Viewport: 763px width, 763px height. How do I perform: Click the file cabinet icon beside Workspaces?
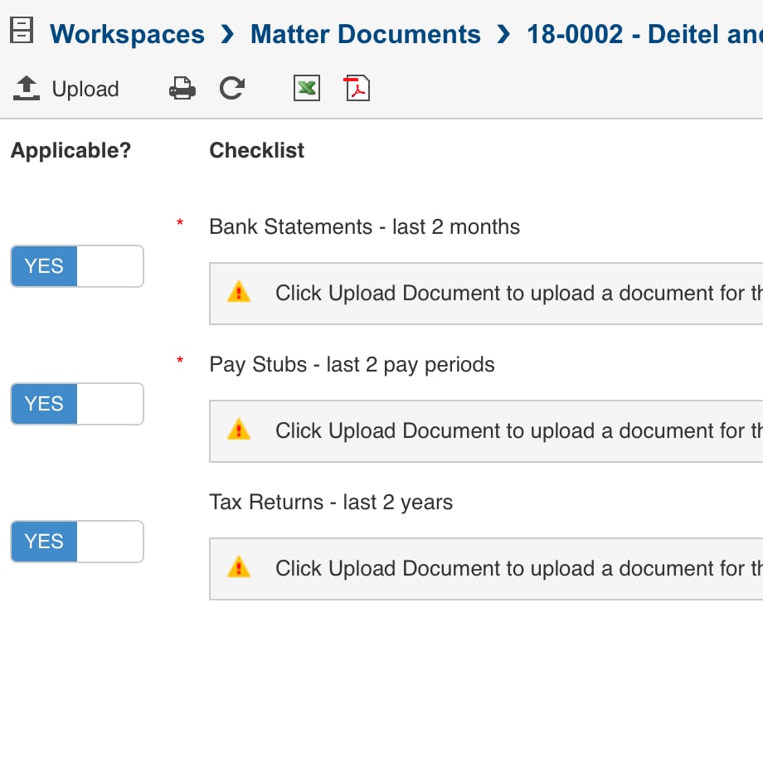[x=21, y=32]
